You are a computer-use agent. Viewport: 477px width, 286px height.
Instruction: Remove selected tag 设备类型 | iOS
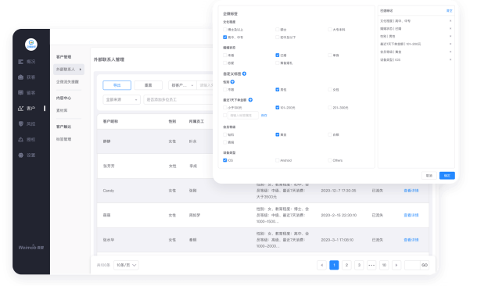[x=450, y=59]
